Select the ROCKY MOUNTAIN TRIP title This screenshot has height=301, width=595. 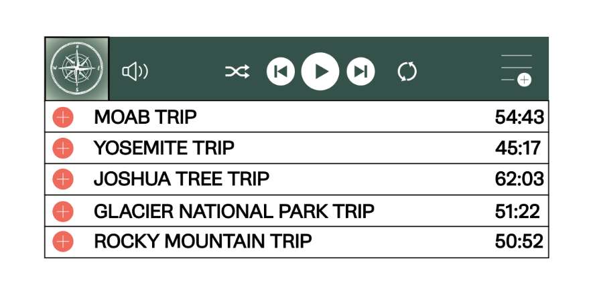[x=203, y=241]
